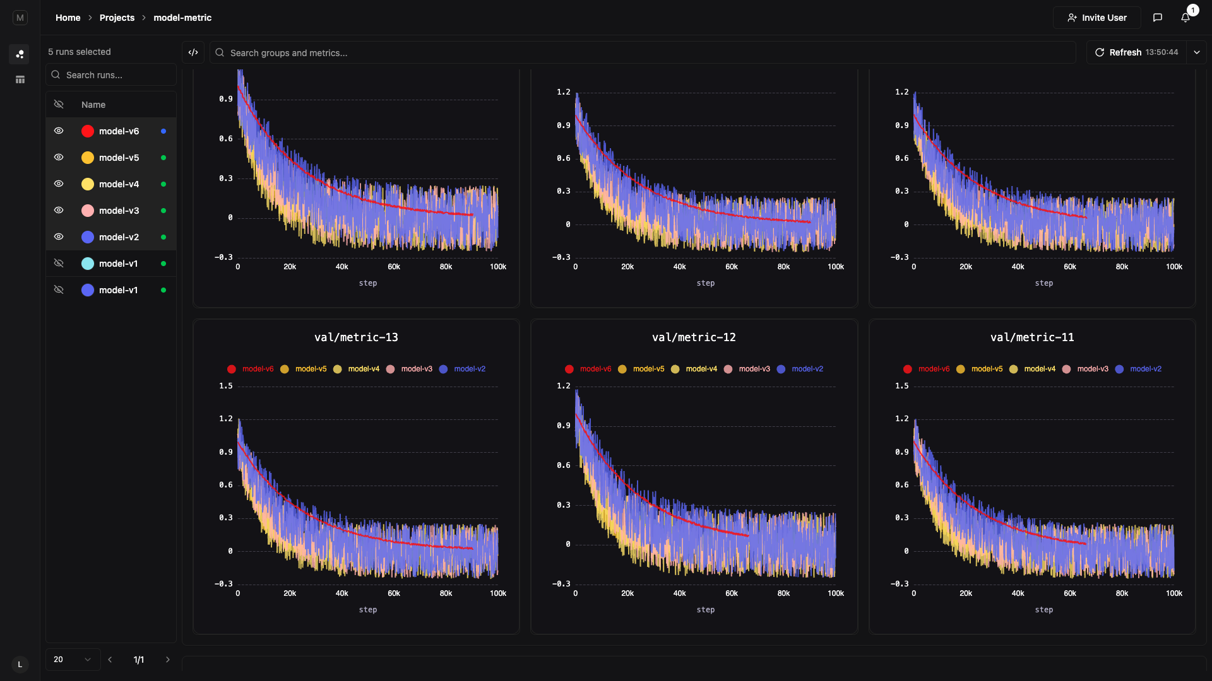Screen dimensions: 1212x681
Task: Open notifications via the bell icon
Action: click(1185, 18)
